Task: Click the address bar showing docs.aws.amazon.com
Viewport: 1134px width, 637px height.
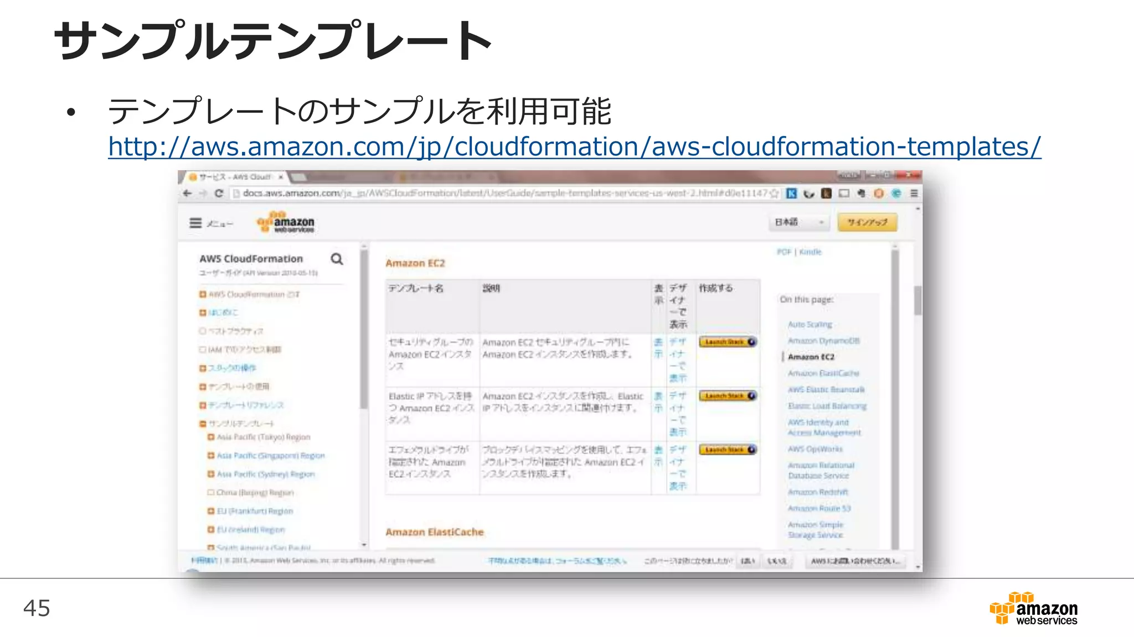Action: click(504, 193)
